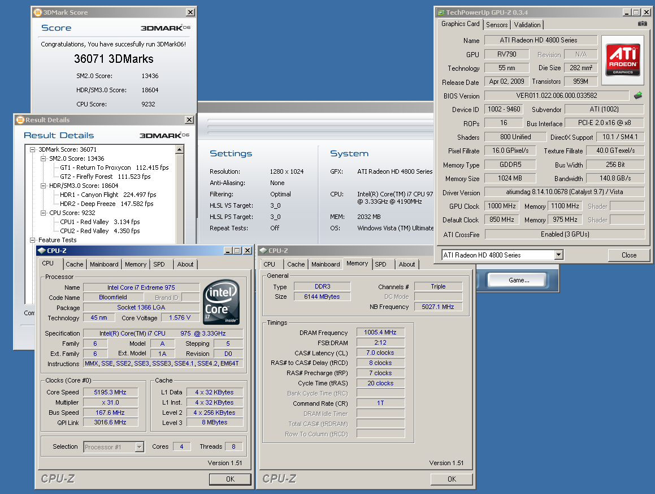Image resolution: width=655 pixels, height=494 pixels.
Task: Close the left CPU-Z window with X
Action: pos(248,251)
